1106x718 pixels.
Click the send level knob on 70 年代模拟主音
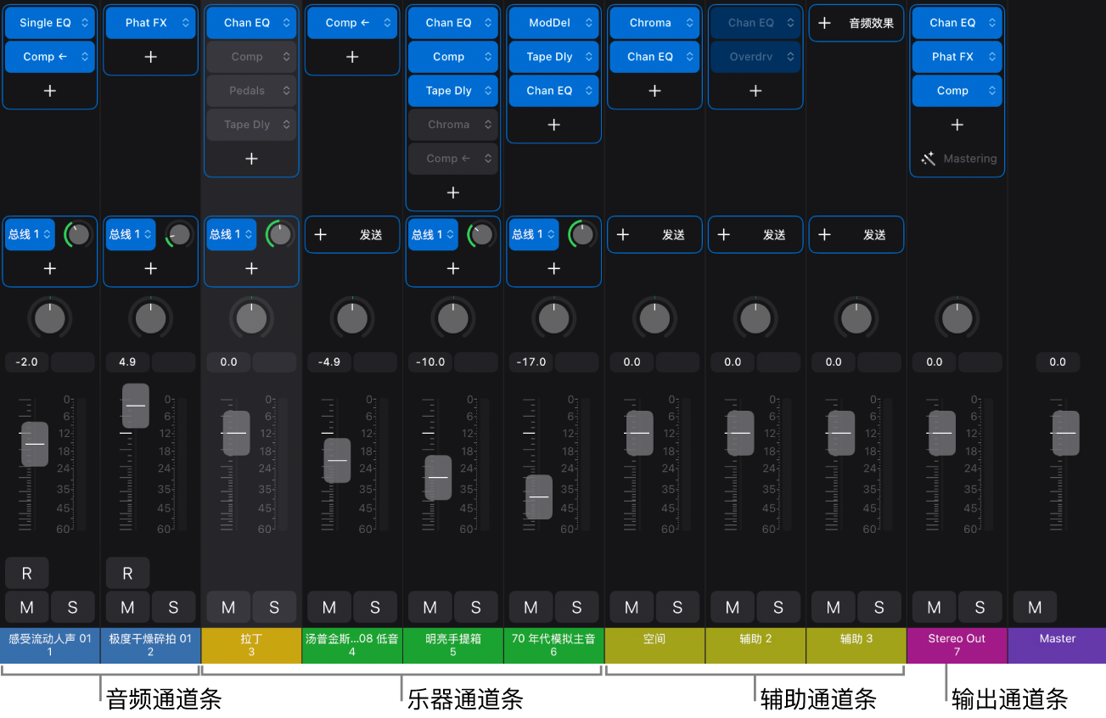581,235
